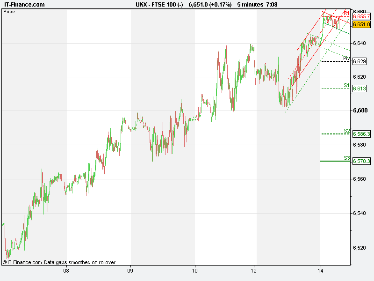Click the 6,629 pivot price tag

coord(360,61)
